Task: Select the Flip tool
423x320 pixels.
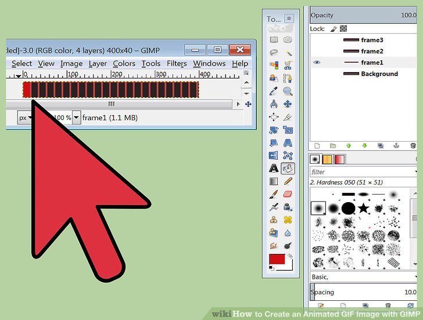Action: [x=274, y=156]
